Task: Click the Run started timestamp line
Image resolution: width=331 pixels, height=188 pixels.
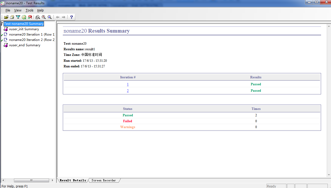Action: (85, 61)
